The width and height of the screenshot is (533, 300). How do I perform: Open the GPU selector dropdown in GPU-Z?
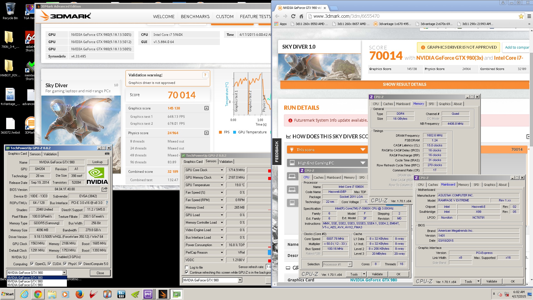pos(64,273)
